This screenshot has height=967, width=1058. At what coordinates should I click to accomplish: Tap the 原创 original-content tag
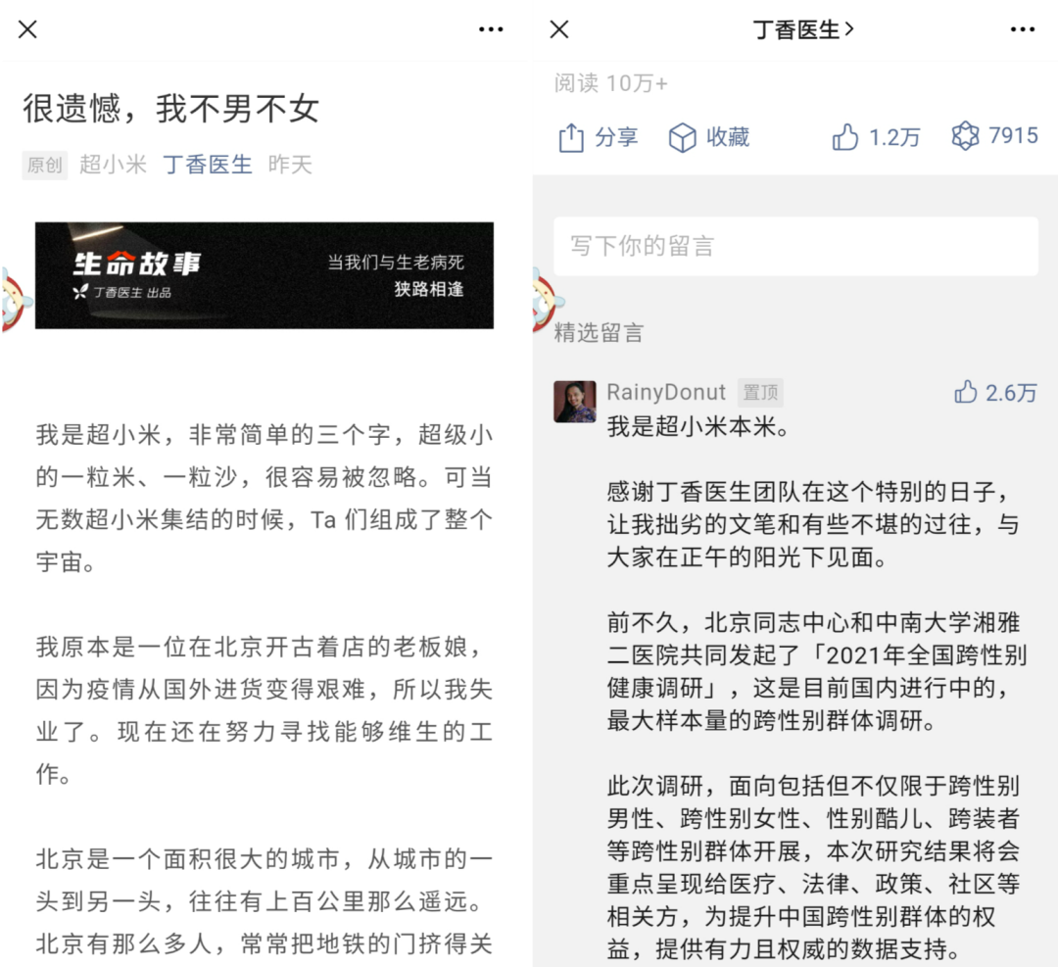(44, 165)
